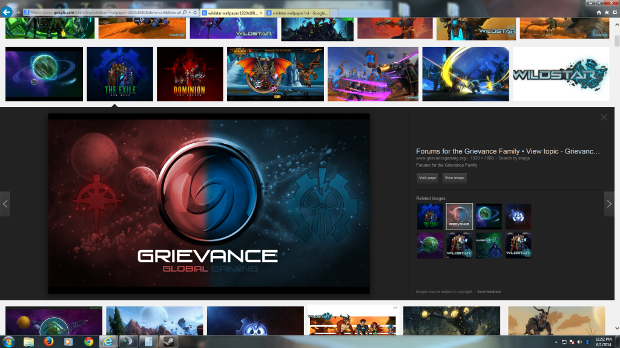Show next image with right arrow

pos(609,204)
